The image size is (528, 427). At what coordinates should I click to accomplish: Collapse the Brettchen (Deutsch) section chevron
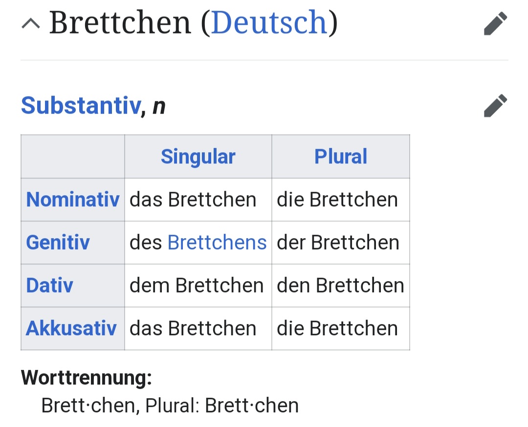point(31,24)
